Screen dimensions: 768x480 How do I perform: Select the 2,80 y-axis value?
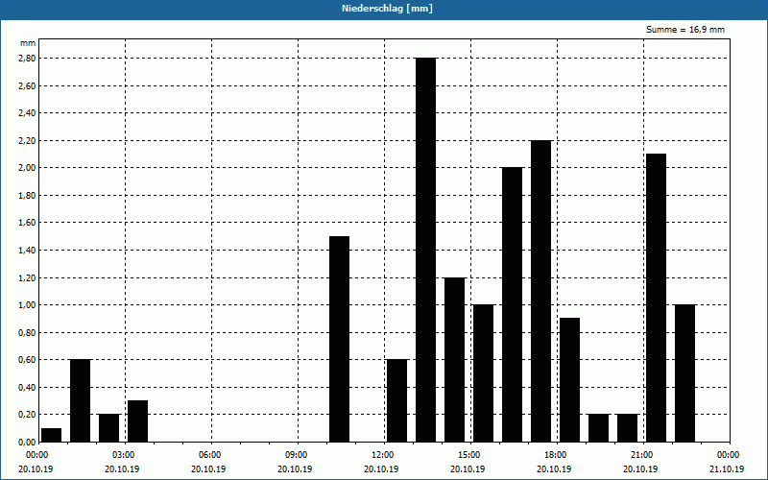(27, 59)
